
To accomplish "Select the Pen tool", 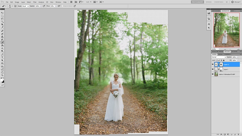I will (x=2, y=55).
